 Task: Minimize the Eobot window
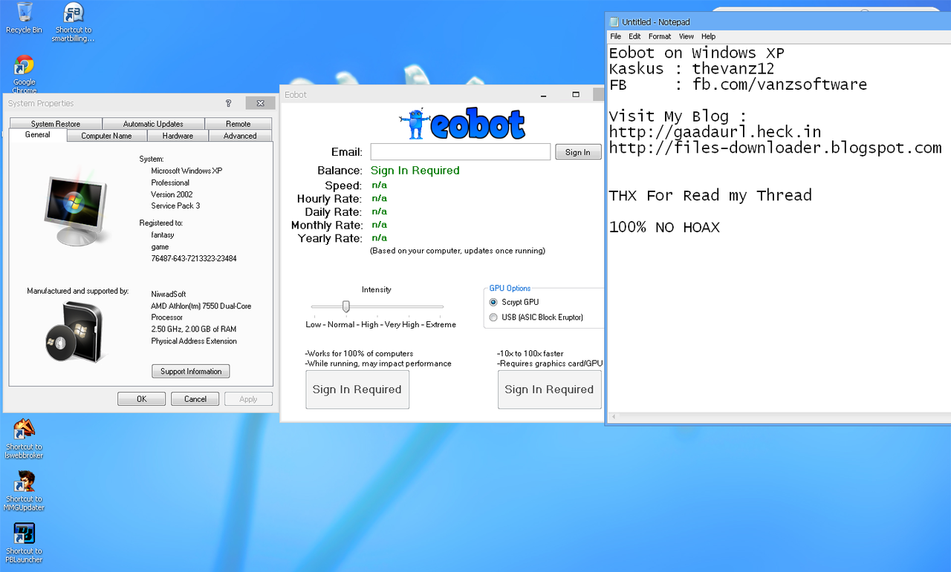tap(545, 94)
